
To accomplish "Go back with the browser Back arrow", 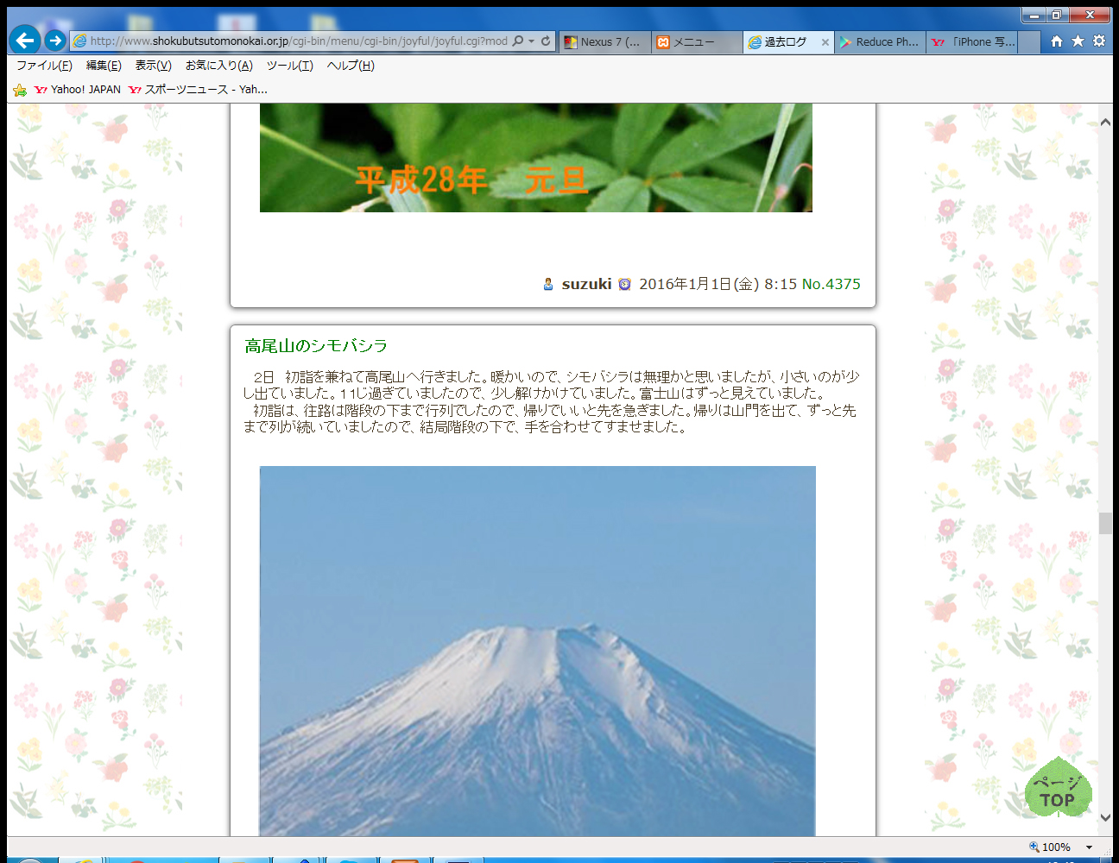I will point(25,40).
